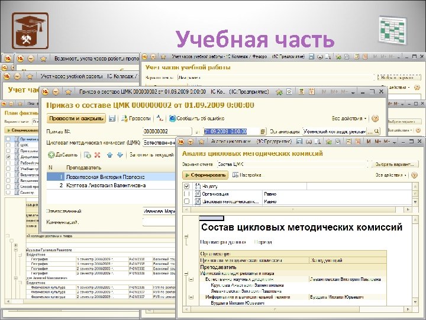Screen dimensions: 426x320
Task: Click Провести (post) in order toolbar
Action: tap(136, 119)
